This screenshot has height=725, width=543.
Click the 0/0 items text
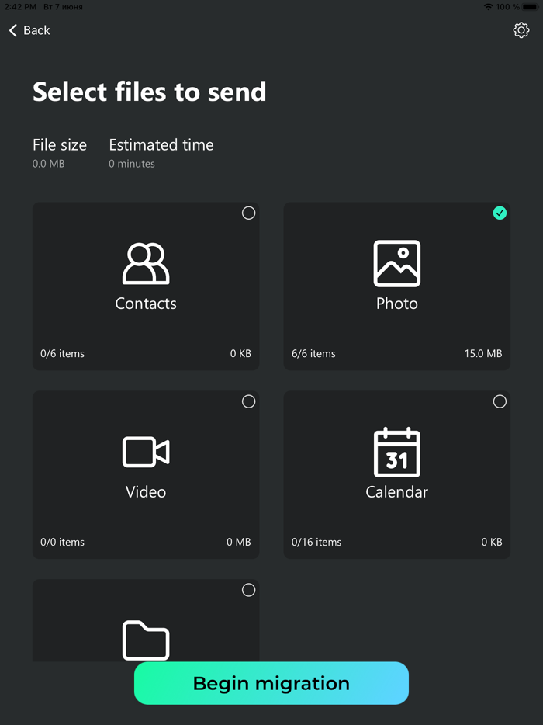[62, 542]
